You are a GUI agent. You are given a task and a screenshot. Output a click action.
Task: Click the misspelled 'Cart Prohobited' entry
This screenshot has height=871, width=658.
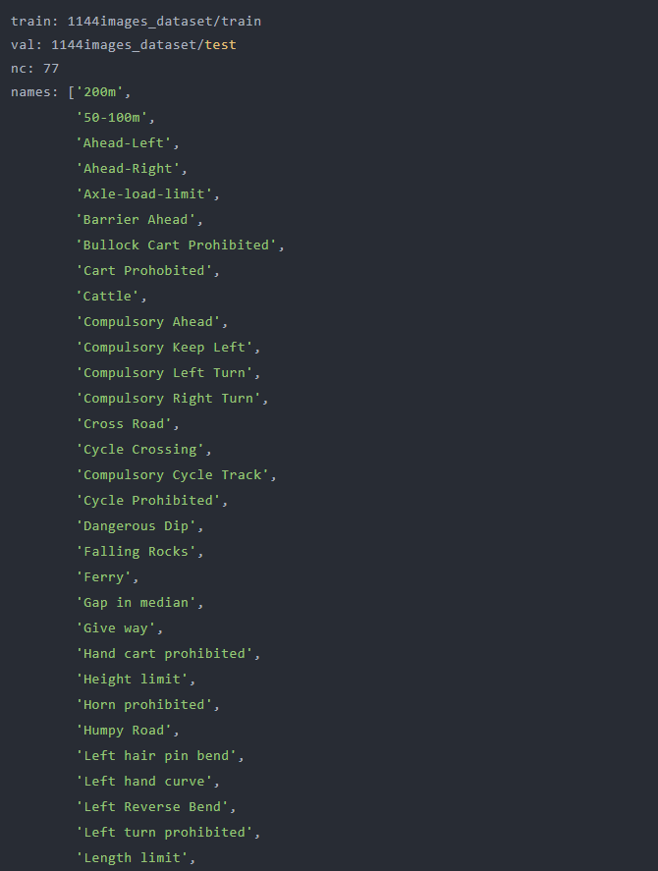coord(144,270)
